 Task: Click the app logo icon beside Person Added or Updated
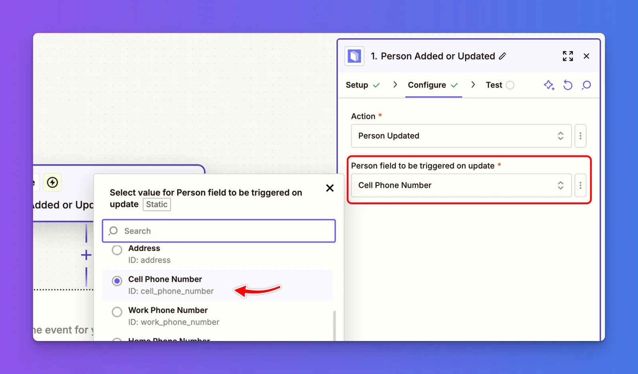click(x=354, y=56)
